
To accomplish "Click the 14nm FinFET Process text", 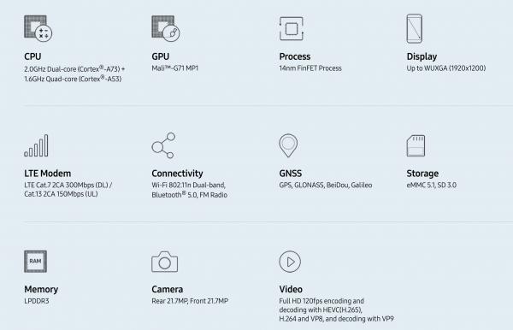I will [310, 68].
